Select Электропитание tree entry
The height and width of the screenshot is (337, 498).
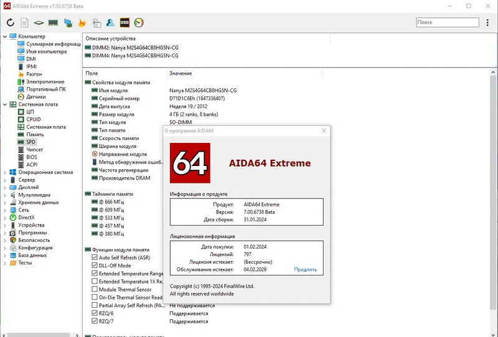point(45,81)
